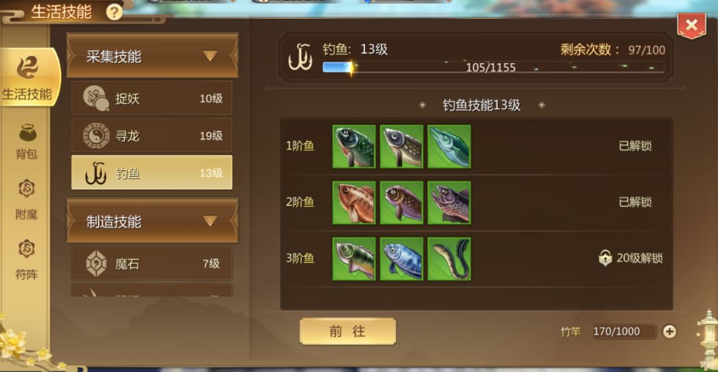Close the 生活技能 panel with red X

point(691,25)
